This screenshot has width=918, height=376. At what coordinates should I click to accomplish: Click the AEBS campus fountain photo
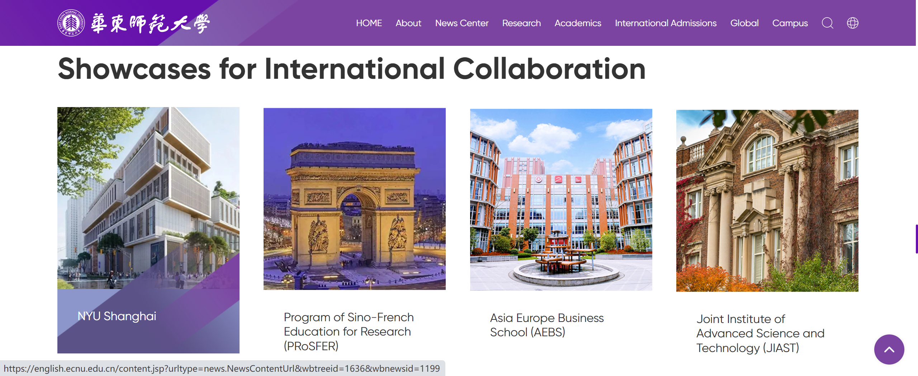tap(561, 200)
